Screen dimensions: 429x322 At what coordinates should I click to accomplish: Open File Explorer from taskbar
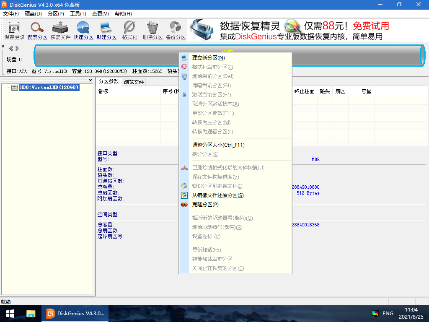click(31, 314)
